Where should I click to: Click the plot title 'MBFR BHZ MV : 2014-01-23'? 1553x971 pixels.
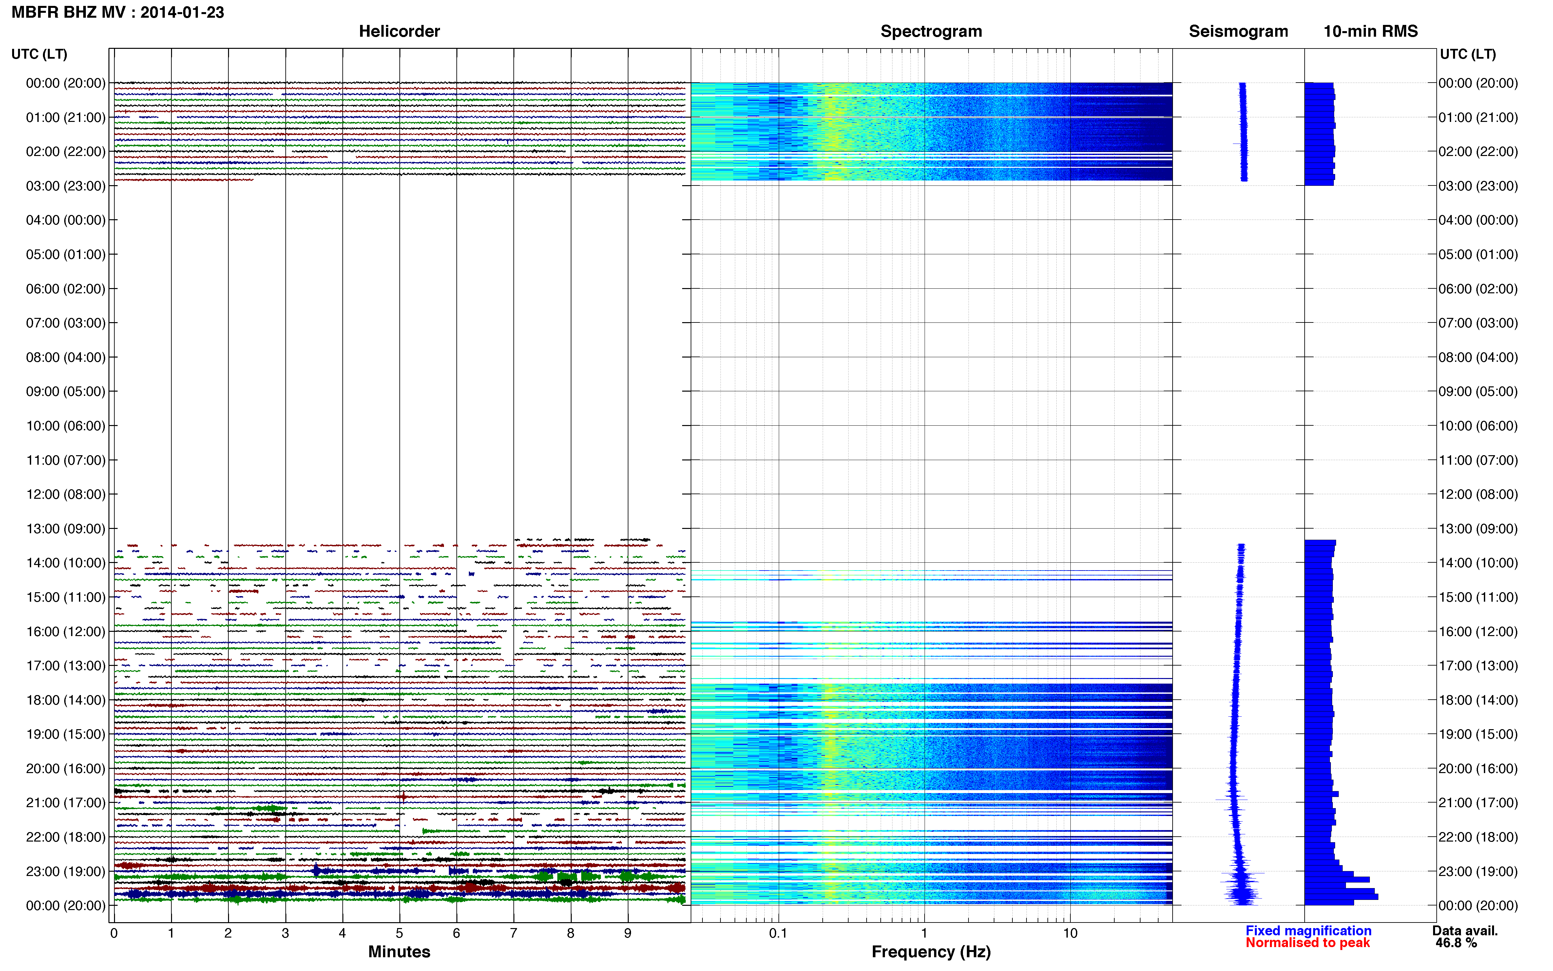click(x=118, y=12)
